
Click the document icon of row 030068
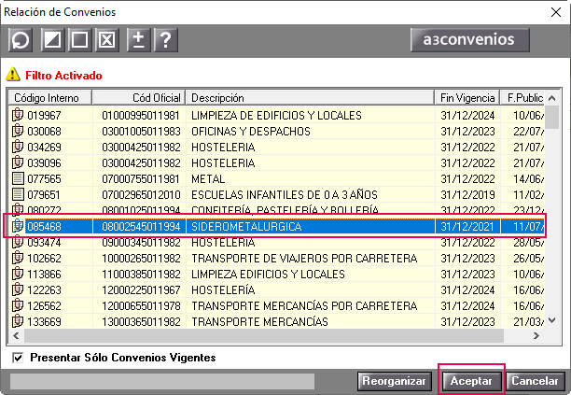click(18, 131)
